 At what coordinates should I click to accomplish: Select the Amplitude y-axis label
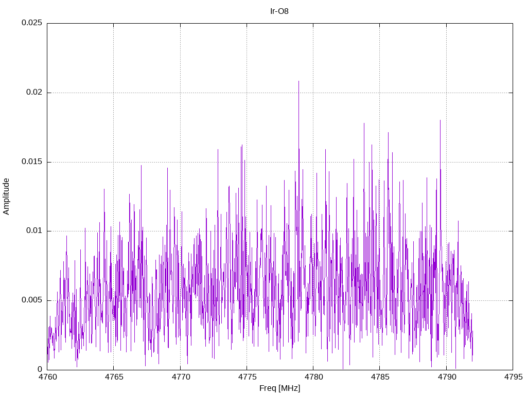coord(6,196)
